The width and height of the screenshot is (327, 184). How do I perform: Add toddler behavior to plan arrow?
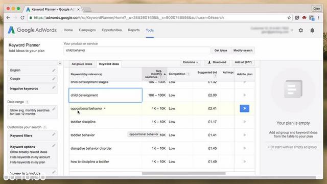tap(245, 135)
